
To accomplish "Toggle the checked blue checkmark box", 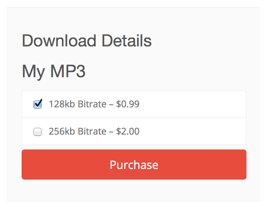I will click(38, 104).
